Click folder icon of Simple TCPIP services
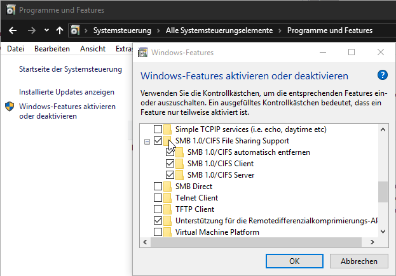 167,129
